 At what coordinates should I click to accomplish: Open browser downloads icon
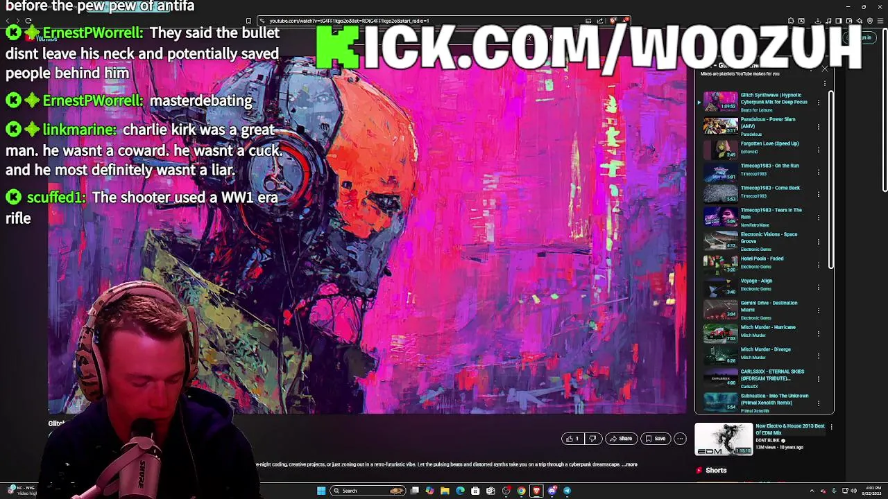(x=818, y=21)
